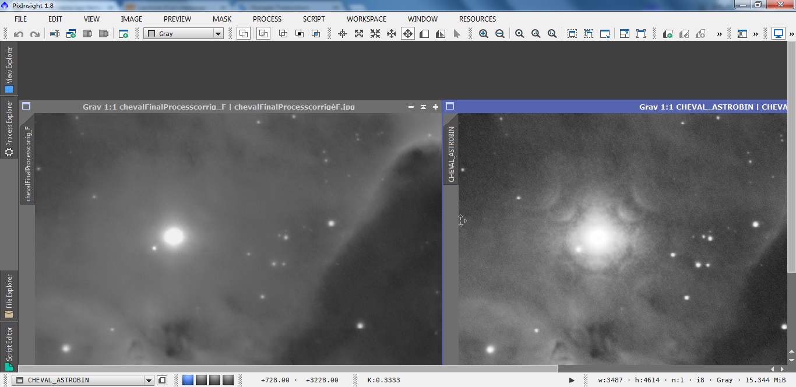
Task: Click the shade button on chevalFinalProcesscorrig_F window
Action: (x=423, y=107)
